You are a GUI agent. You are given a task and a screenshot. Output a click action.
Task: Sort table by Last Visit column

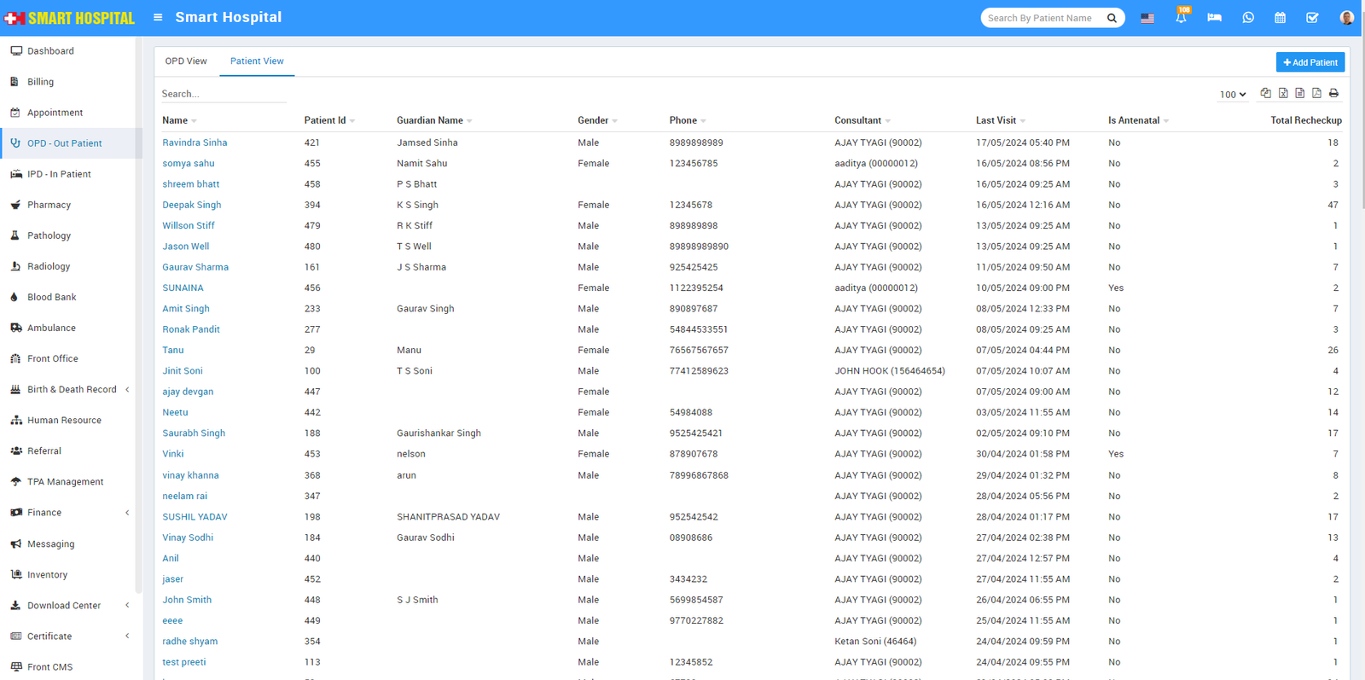(x=996, y=120)
